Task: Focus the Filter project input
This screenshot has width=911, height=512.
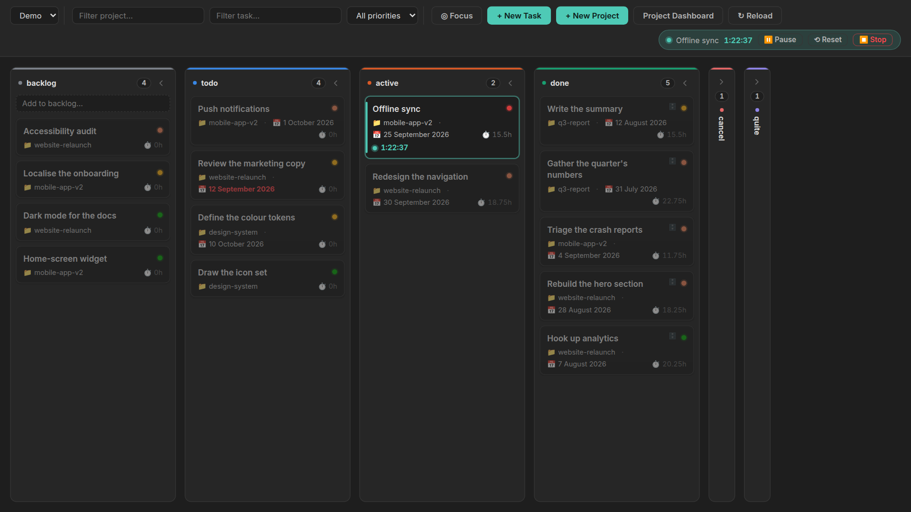Action: pos(138,16)
